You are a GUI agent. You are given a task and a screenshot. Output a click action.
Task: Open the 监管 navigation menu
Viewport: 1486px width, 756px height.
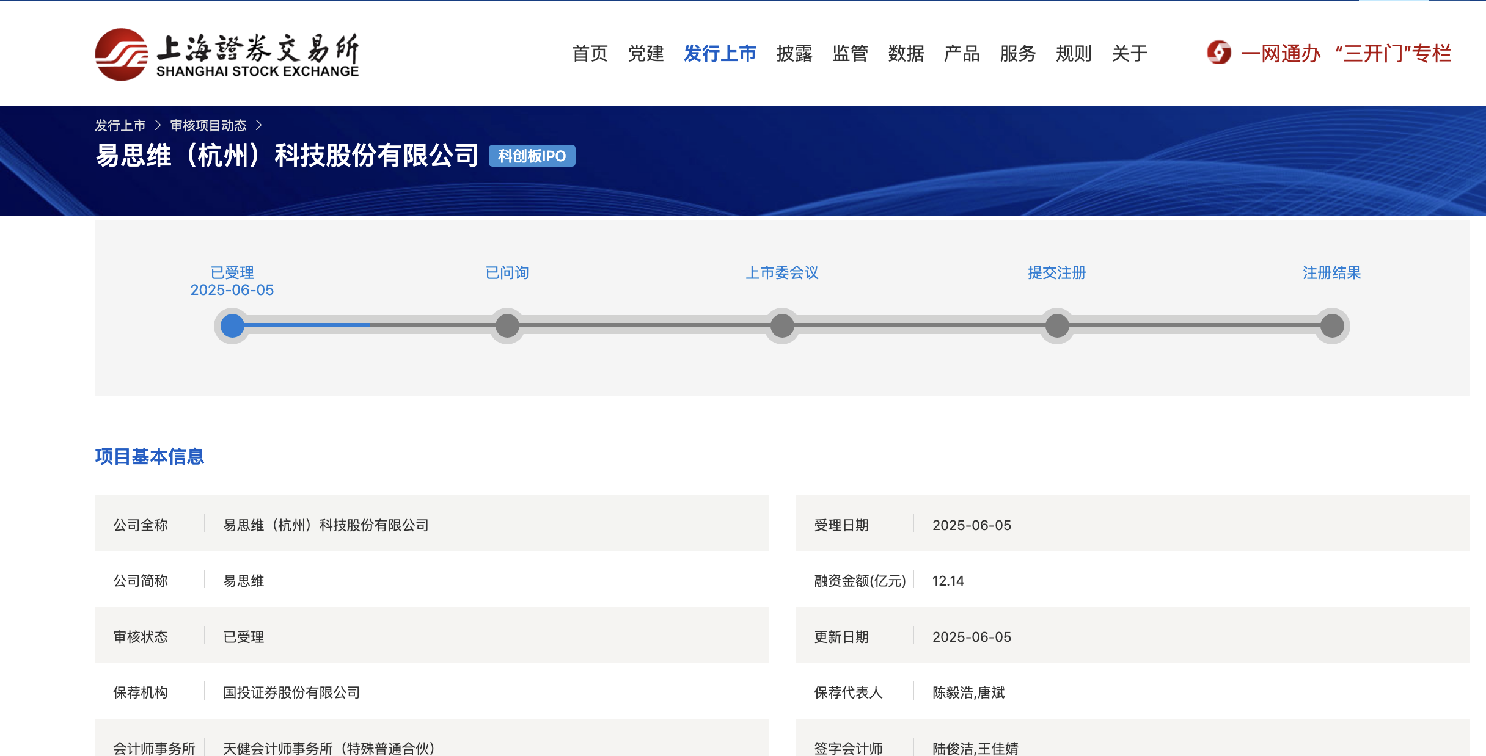850,54
